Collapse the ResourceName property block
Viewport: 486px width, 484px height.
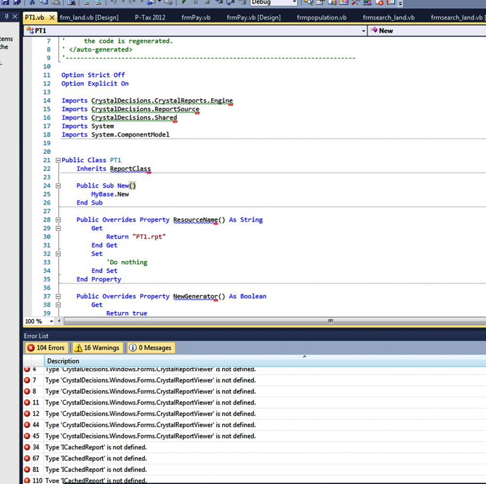58,220
